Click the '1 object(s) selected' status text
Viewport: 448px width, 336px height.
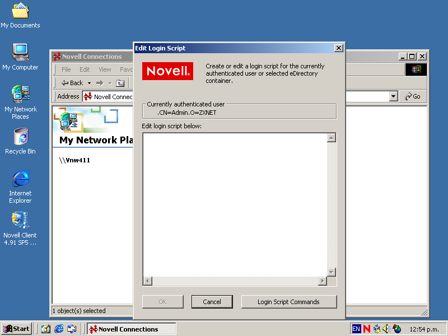pyautogui.click(x=79, y=311)
